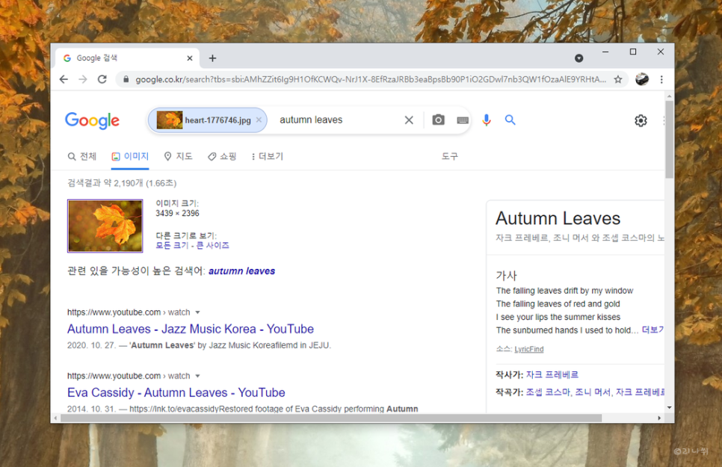Screen dimensions: 722x467
Task: Open the autumn leaf result thumbnail
Action: coord(105,226)
